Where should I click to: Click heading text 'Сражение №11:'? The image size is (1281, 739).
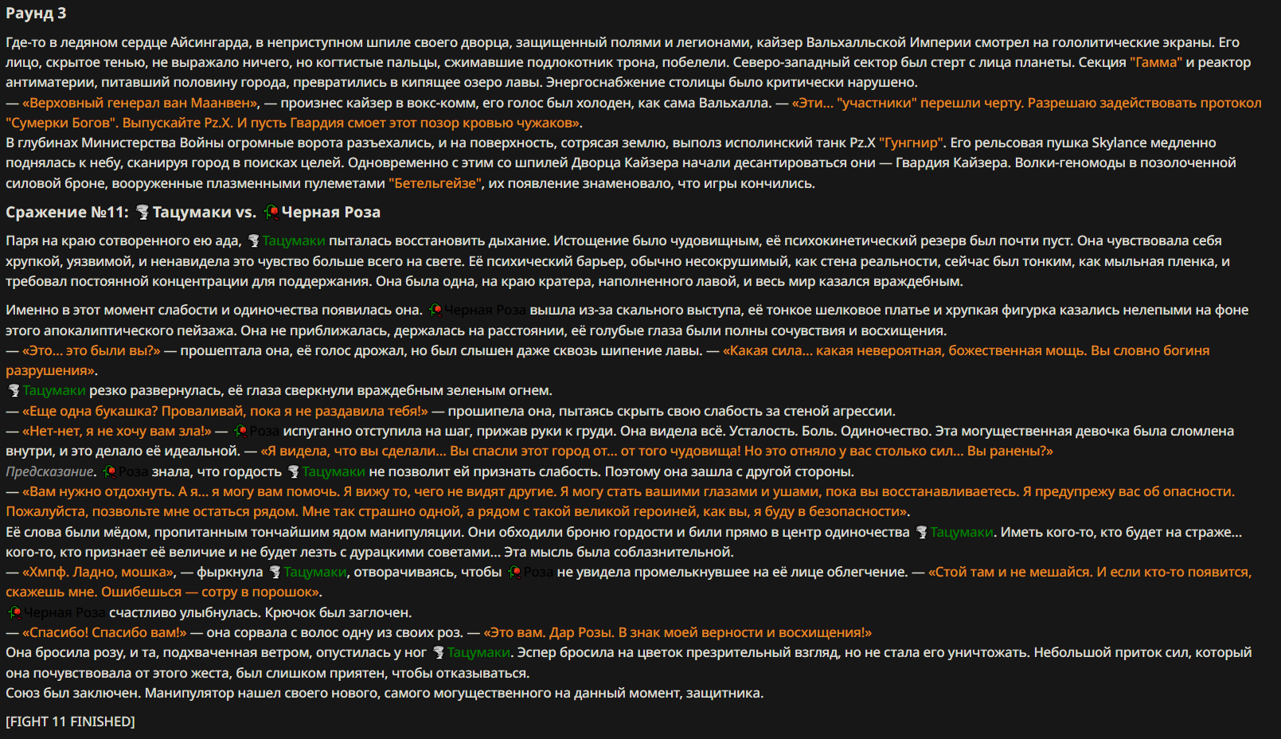(x=67, y=212)
